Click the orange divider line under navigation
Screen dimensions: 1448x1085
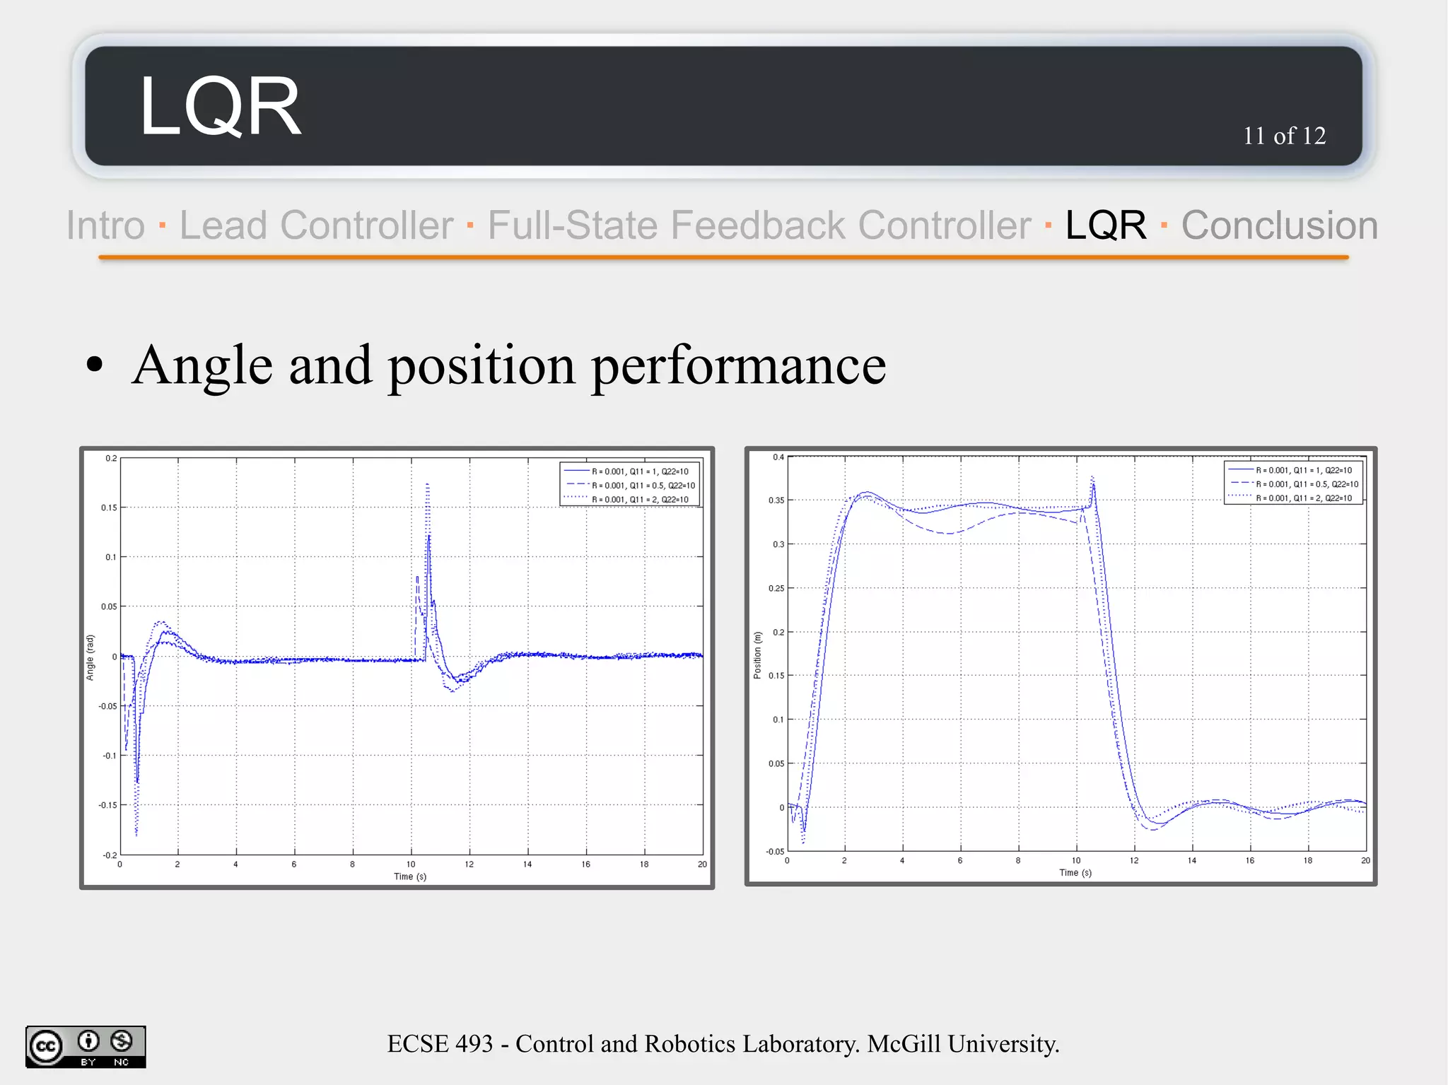(x=723, y=258)
